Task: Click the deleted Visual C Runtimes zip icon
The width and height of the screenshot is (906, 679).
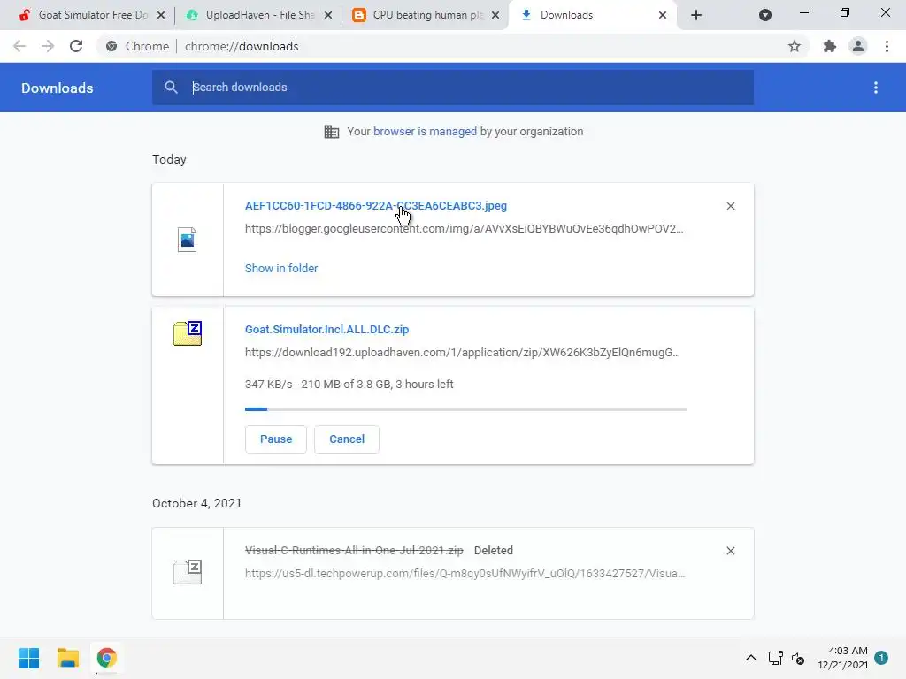Action: (188, 572)
